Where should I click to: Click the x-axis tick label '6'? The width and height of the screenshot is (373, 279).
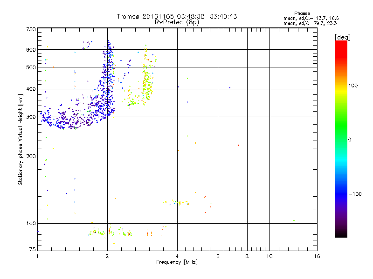point(218,256)
